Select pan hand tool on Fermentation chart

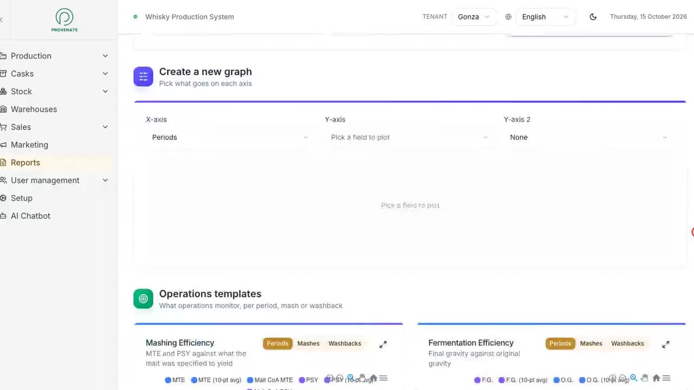pos(644,378)
